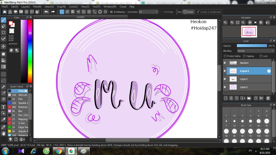This screenshot has width=276, height=155.
Task: Click the Navigator preview thumbnail
Action: point(249,31)
